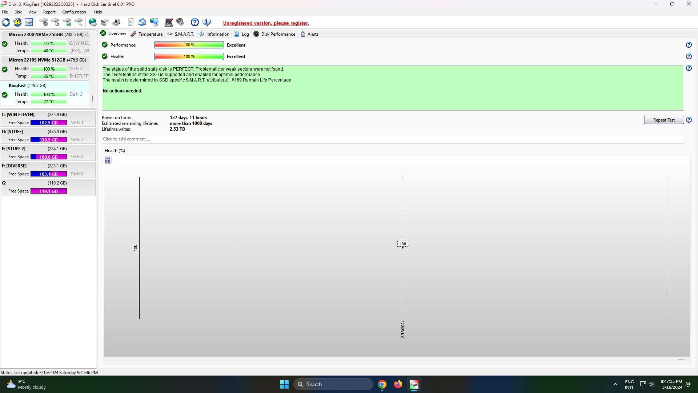Switch to the Log tab
The image size is (698, 393).
(241, 34)
